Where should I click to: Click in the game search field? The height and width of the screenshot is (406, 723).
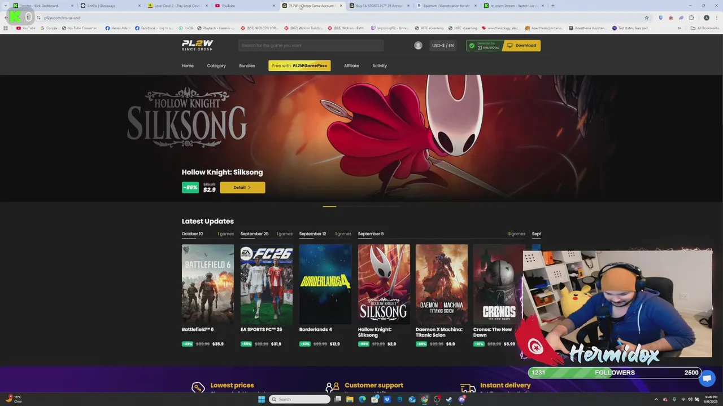click(x=311, y=46)
